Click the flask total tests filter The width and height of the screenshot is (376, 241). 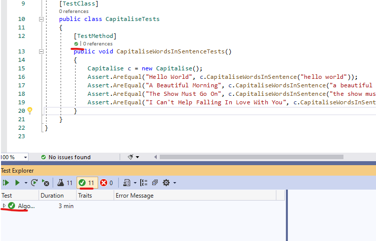point(65,183)
